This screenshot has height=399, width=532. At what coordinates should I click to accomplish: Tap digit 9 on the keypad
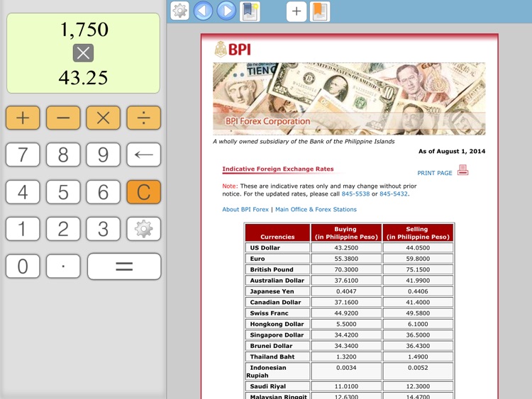point(103,154)
